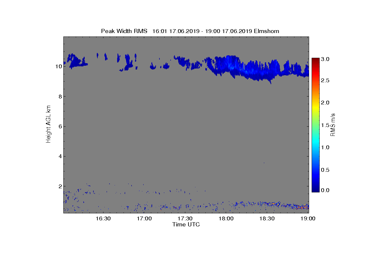
Task: Click the height tick label 8
Action: click(x=60, y=97)
